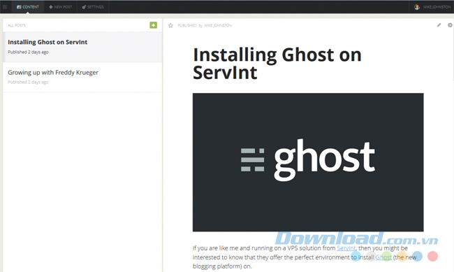Click the 'PUBLISHED by MIKE JOHNSTON' status text
Image resolution: width=454 pixels, height=272 pixels.
(205, 25)
